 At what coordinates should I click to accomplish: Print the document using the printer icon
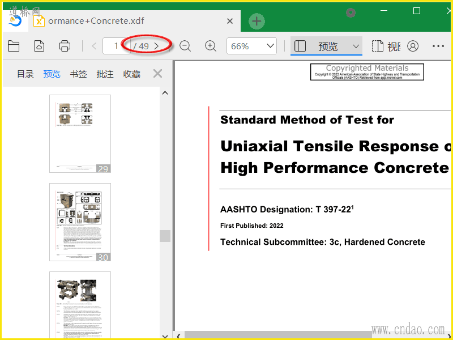click(x=65, y=46)
